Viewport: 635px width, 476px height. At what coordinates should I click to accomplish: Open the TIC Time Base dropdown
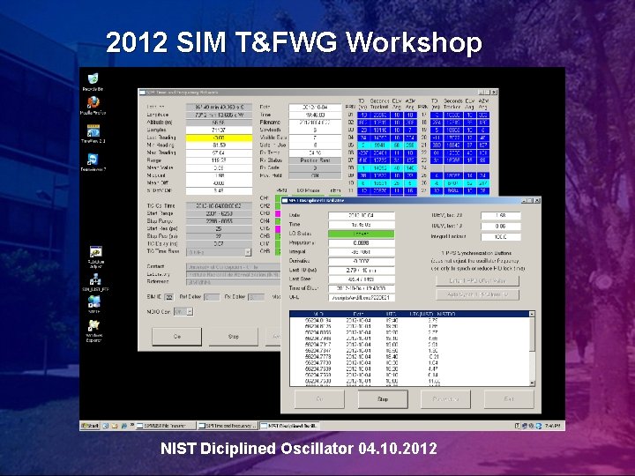pyautogui.click(x=248, y=252)
